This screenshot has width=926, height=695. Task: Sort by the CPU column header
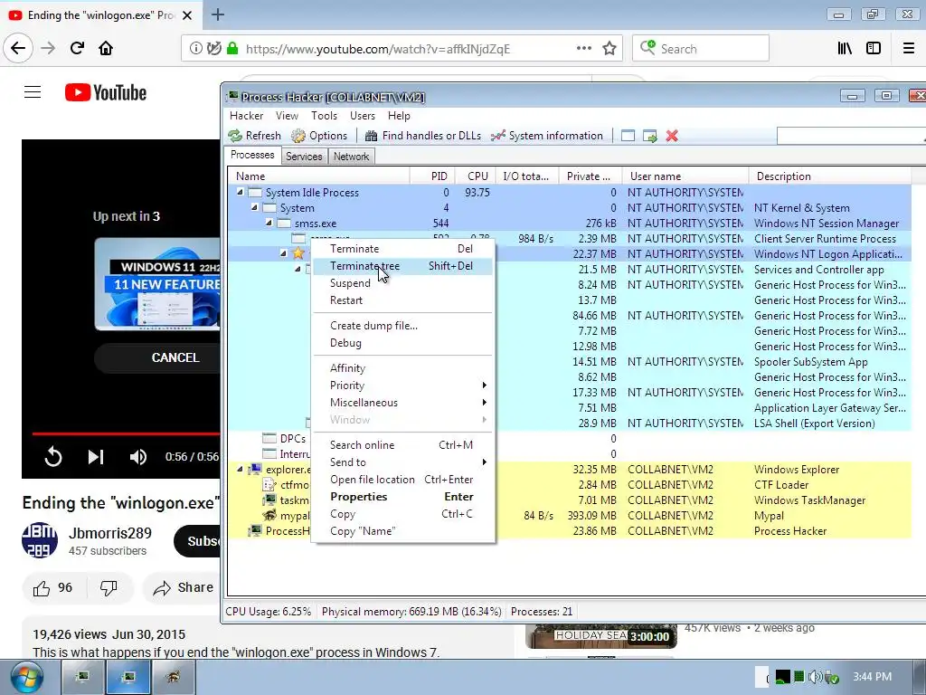(x=477, y=176)
